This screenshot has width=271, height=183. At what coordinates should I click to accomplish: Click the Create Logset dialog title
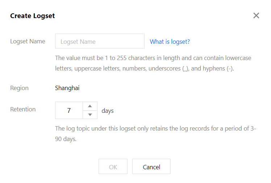coord(33,16)
